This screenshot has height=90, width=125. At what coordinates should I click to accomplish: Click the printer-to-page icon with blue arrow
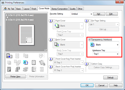pyautogui.click(x=9, y=56)
